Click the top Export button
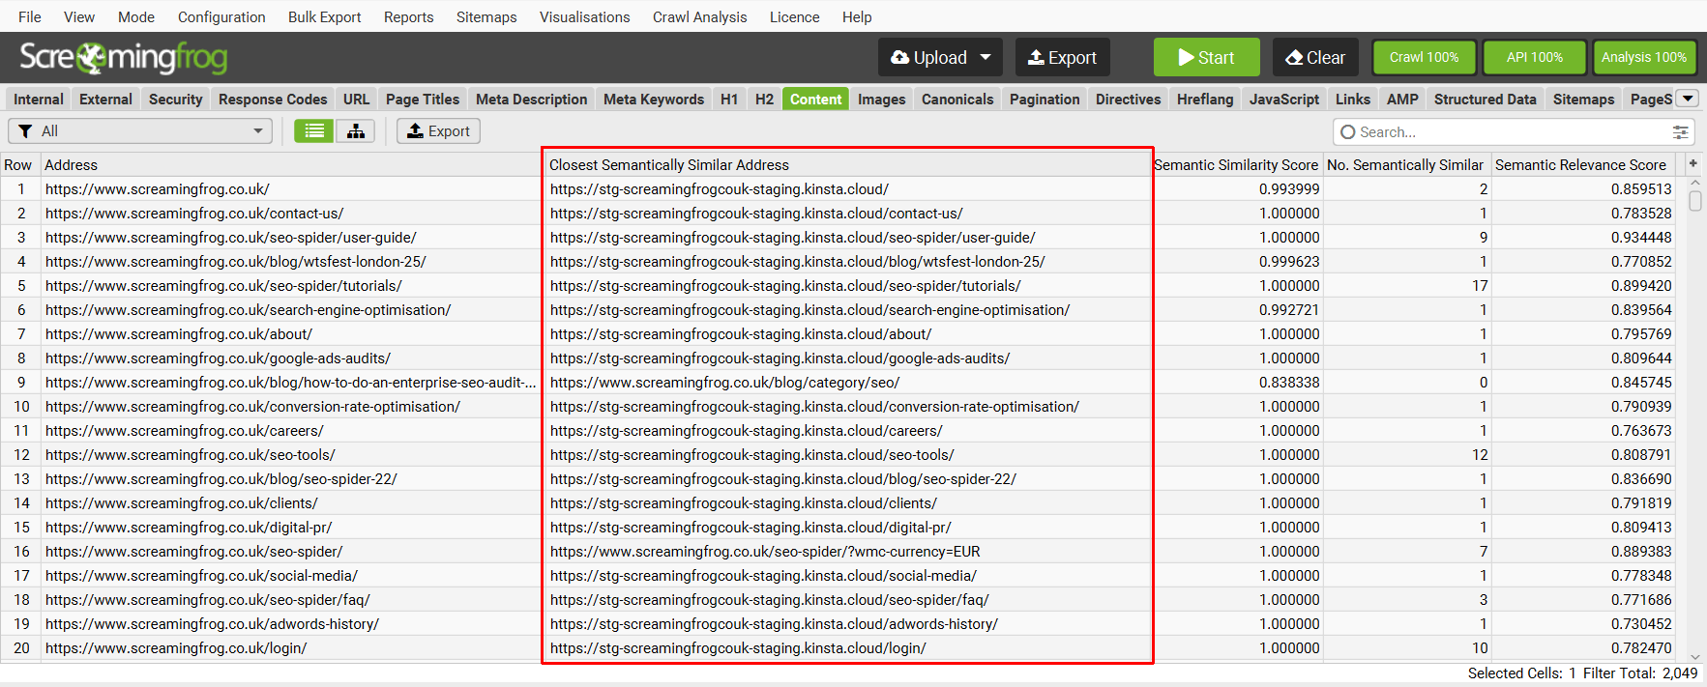Screen dimensions: 1707x687 tap(1062, 57)
